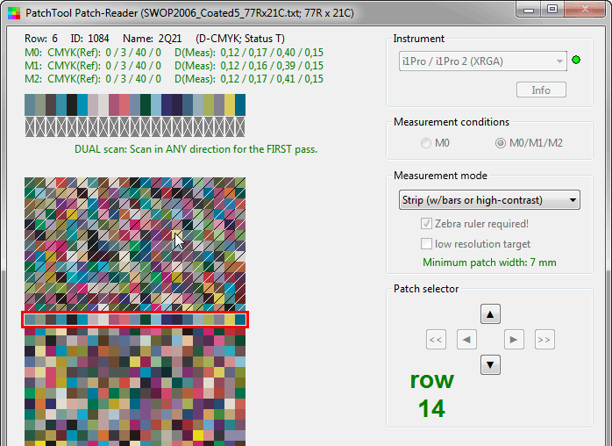This screenshot has width=612, height=446.
Task: Jump to first patch with << button
Action: [437, 339]
